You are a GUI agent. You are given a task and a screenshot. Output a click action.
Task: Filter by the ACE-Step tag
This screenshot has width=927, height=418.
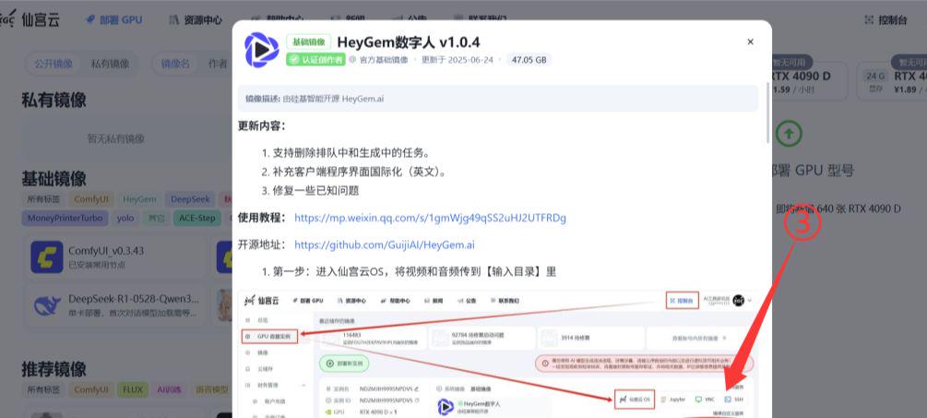point(198,218)
